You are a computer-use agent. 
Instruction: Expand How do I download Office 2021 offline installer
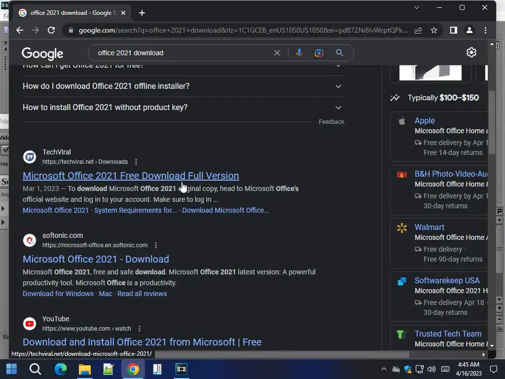coord(183,86)
